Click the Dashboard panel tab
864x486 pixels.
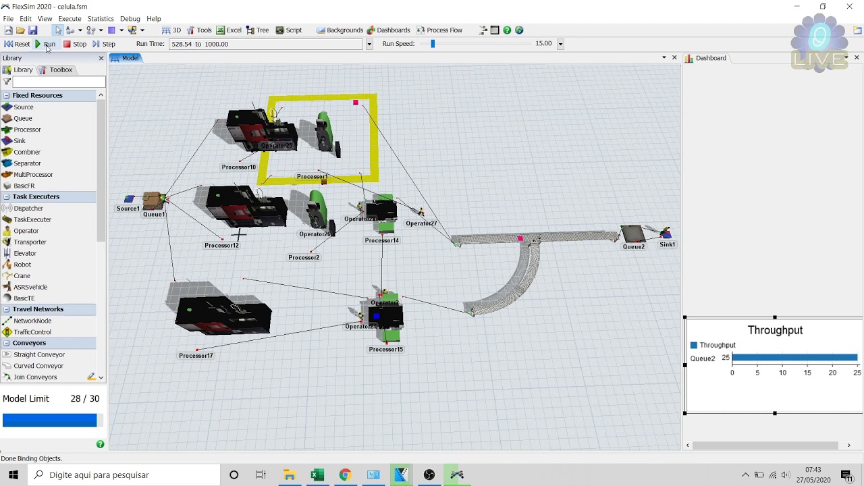coord(705,58)
